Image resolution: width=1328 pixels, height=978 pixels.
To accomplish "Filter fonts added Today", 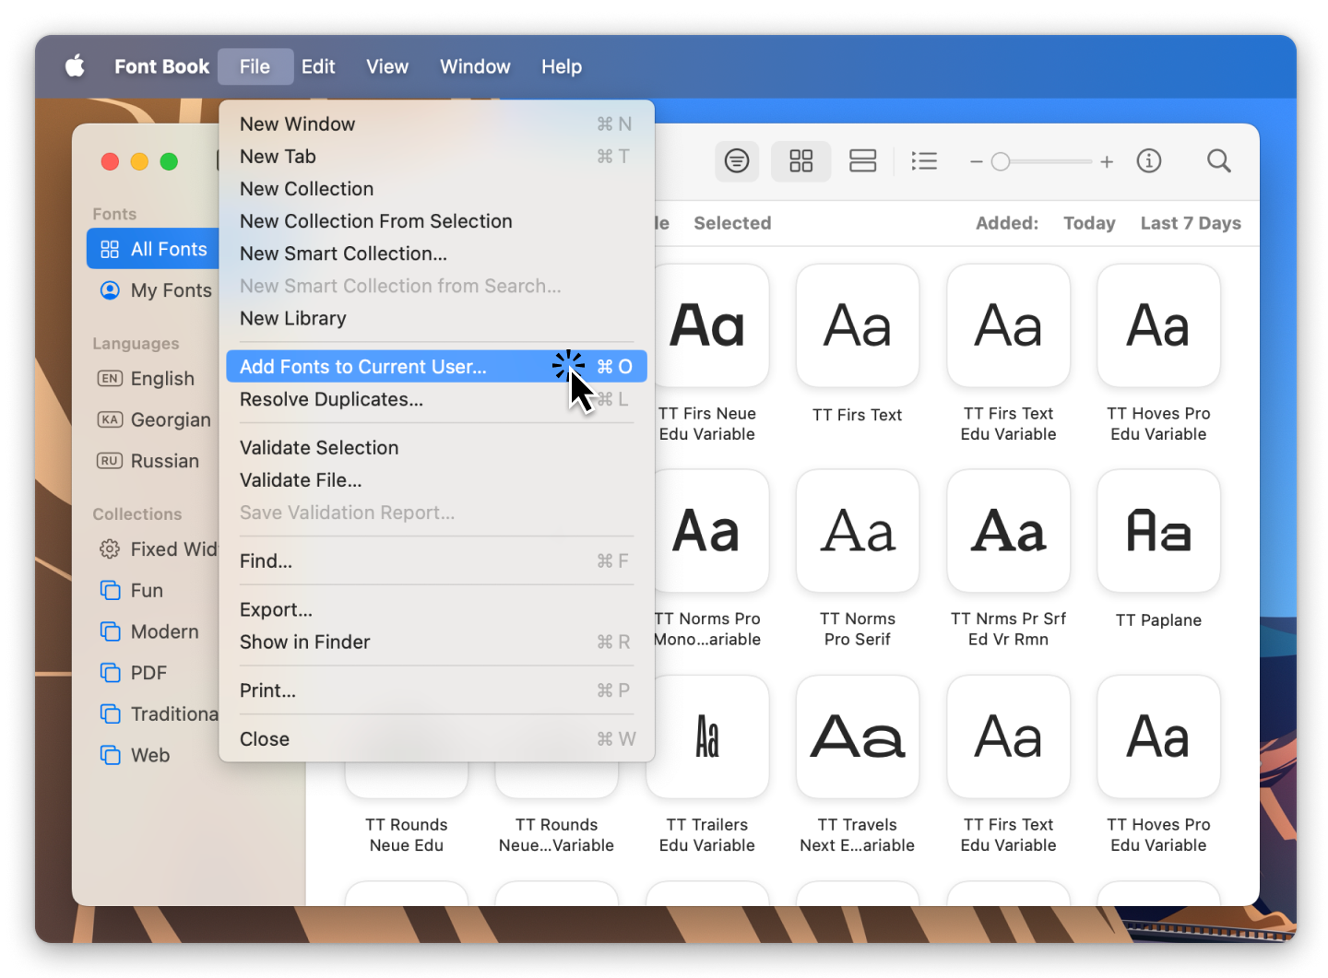I will click(1089, 223).
